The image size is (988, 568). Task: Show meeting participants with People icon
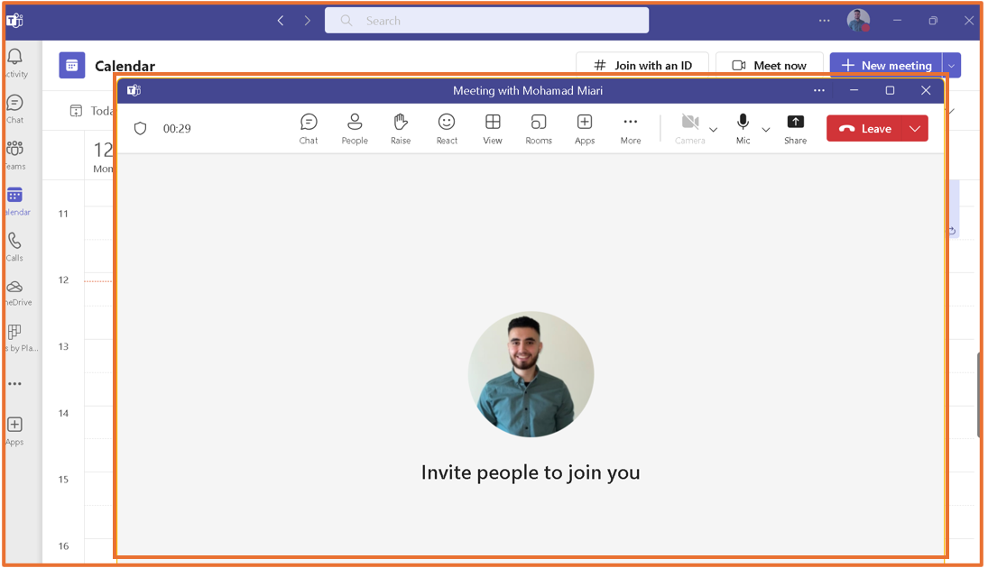point(355,128)
